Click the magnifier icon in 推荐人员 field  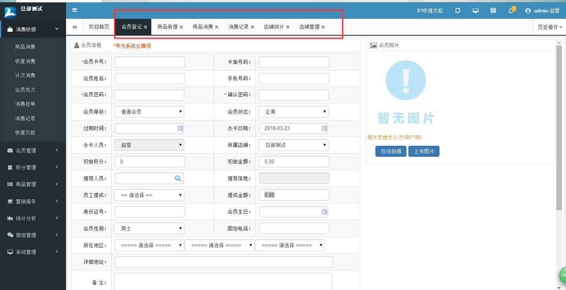pos(178,178)
